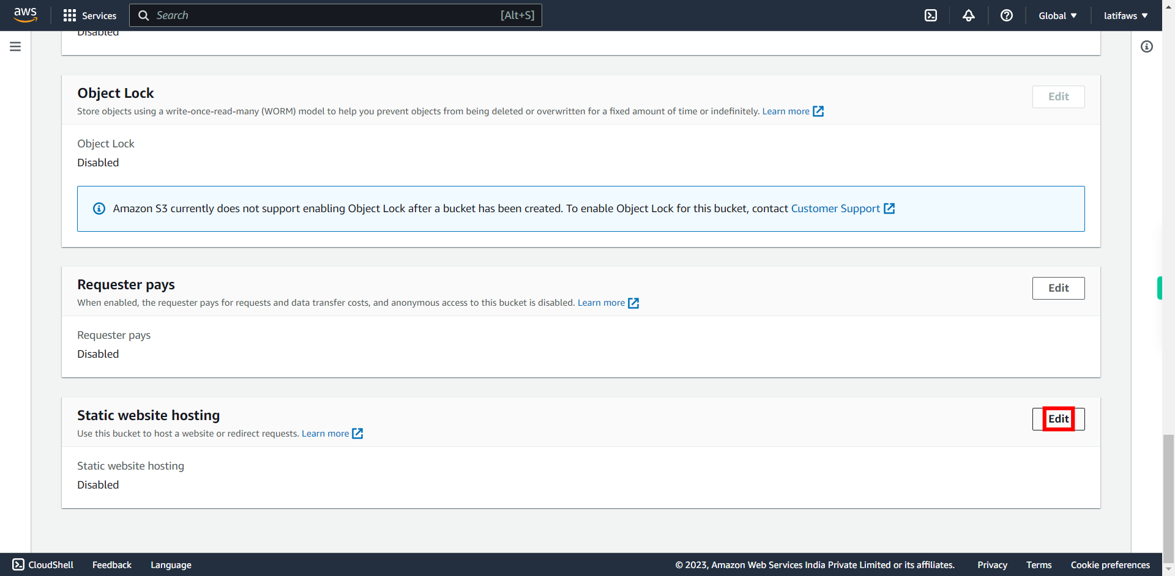Open Cookie preferences in footer
Viewport: 1175px width, 576px height.
click(1110, 565)
